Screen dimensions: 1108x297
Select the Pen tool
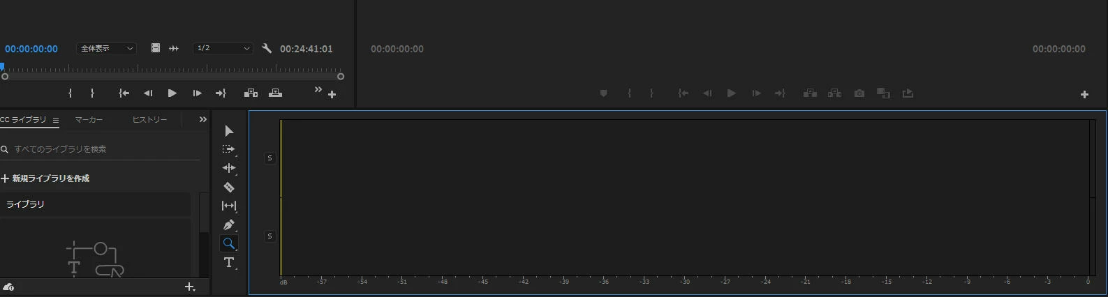(229, 224)
